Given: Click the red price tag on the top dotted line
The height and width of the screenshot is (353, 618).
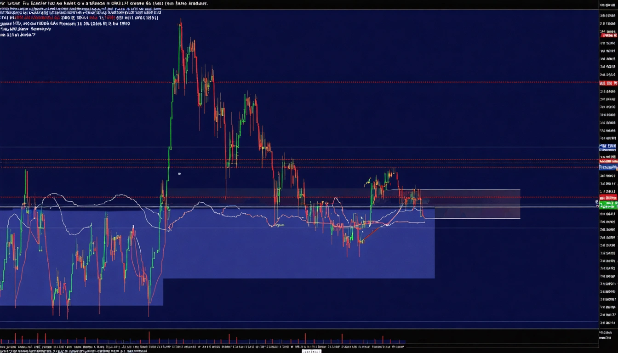Looking at the screenshot, I should click(x=608, y=83).
